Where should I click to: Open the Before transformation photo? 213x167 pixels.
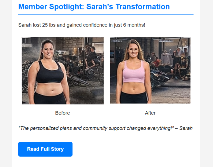tap(63, 71)
